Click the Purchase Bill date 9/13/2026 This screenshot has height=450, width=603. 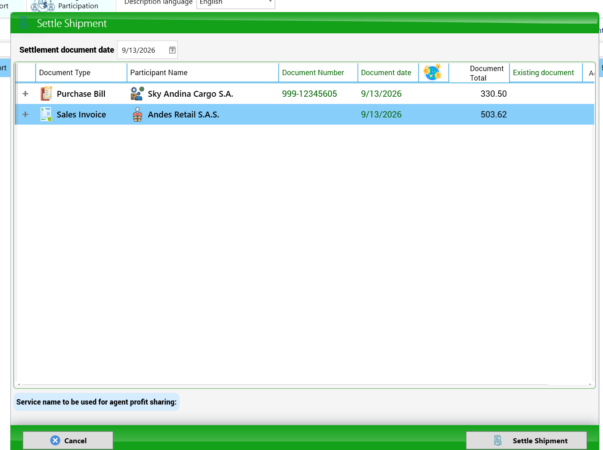coord(381,94)
